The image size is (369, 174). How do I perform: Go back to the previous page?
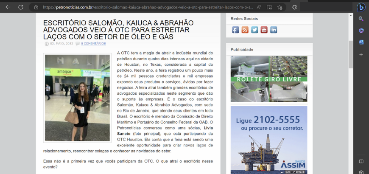pos(8,7)
